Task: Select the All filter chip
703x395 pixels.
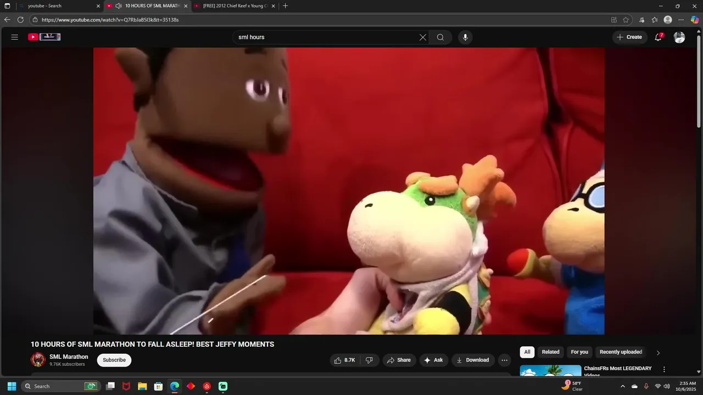Action: [x=527, y=352]
